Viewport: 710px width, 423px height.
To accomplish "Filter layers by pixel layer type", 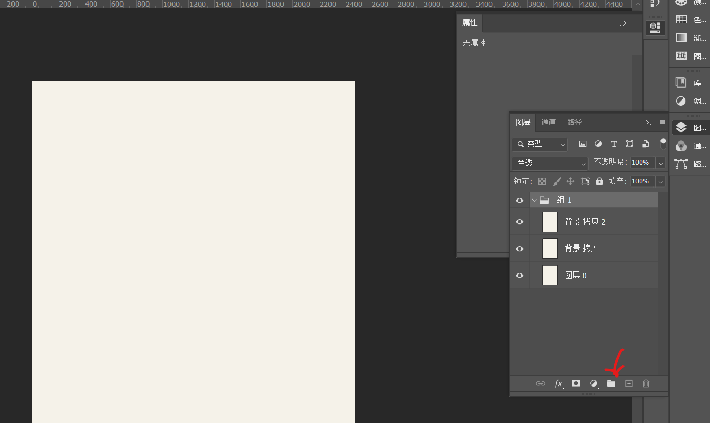I will click(583, 144).
